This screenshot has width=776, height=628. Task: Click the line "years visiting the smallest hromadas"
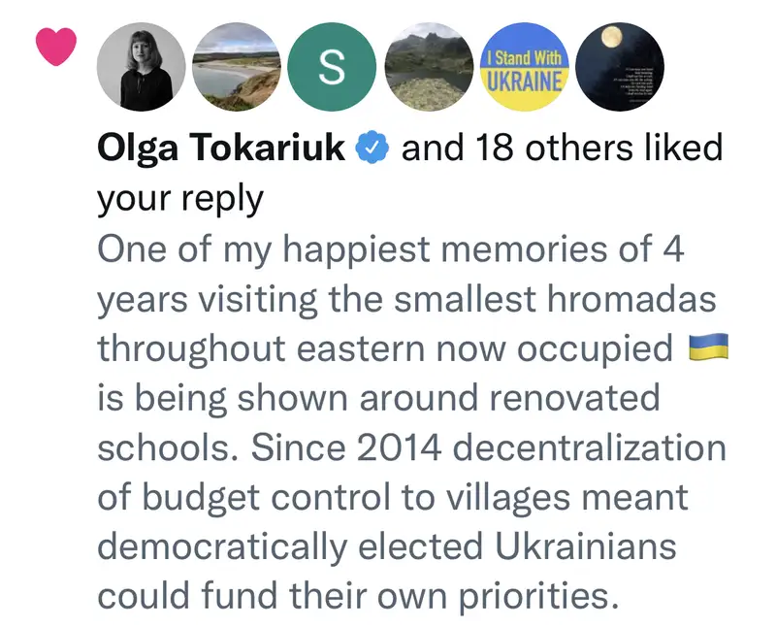tap(405, 298)
